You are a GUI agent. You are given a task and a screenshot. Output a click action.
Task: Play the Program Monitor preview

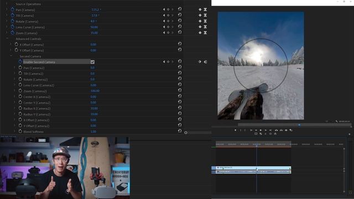(x=261, y=130)
